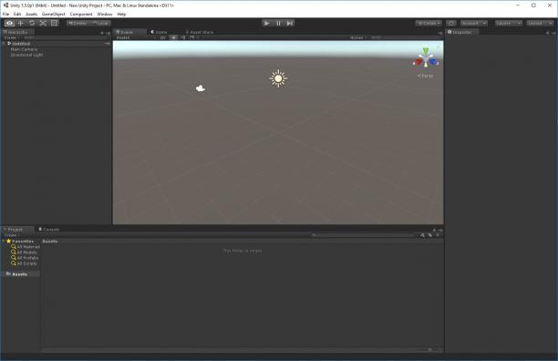
Task: Click the save search star icon
Action: coord(438,235)
